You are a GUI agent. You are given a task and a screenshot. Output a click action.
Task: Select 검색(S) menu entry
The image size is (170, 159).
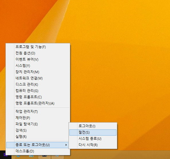point(38,131)
